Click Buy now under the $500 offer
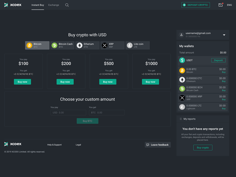 pos(108,82)
